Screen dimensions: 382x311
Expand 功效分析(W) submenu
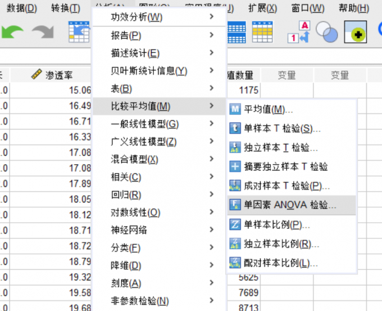click(159, 17)
